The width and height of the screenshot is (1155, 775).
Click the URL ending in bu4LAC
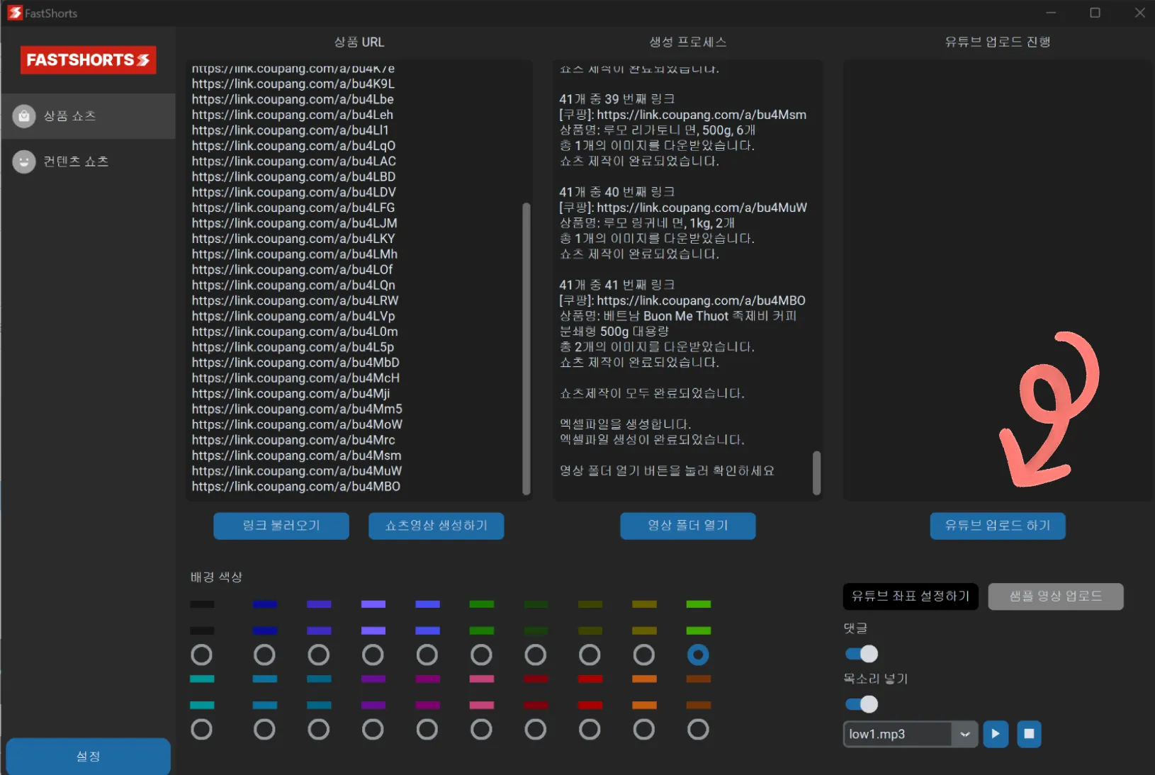[294, 162]
